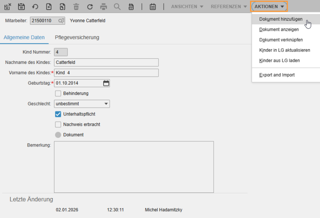Image resolution: width=320 pixels, height=218 pixels.
Task: Click the editor name Michel Hadamitzky
Action: (164, 210)
